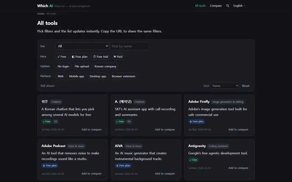Image resolution: width=292 pixels, height=182 pixels.
Task: Click Chatbots tag on A. (에이닷) card
Action: pyautogui.click(x=139, y=102)
